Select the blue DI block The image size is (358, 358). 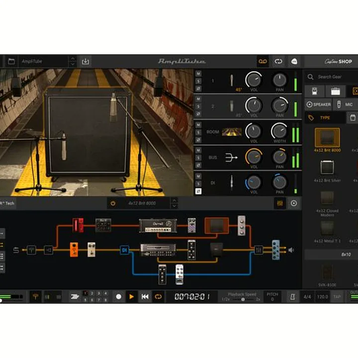pos(124,250)
